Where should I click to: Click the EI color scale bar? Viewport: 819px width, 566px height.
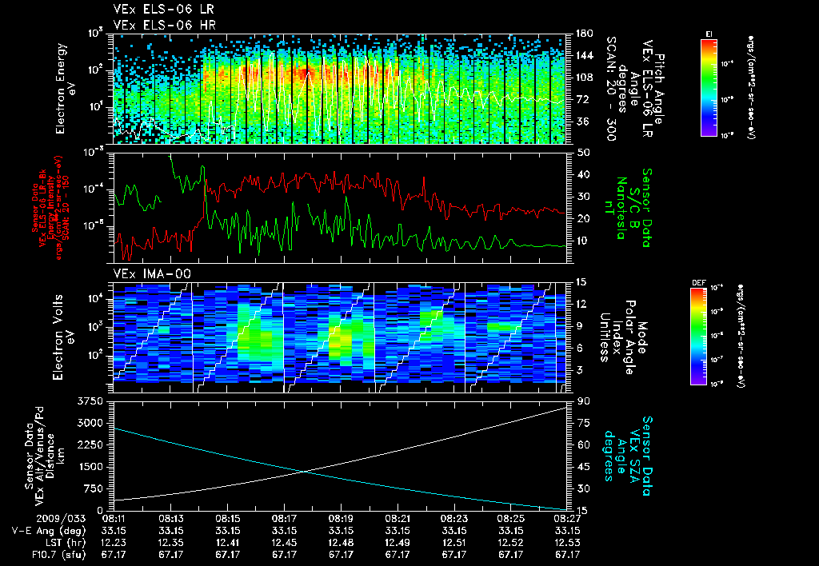709,88
